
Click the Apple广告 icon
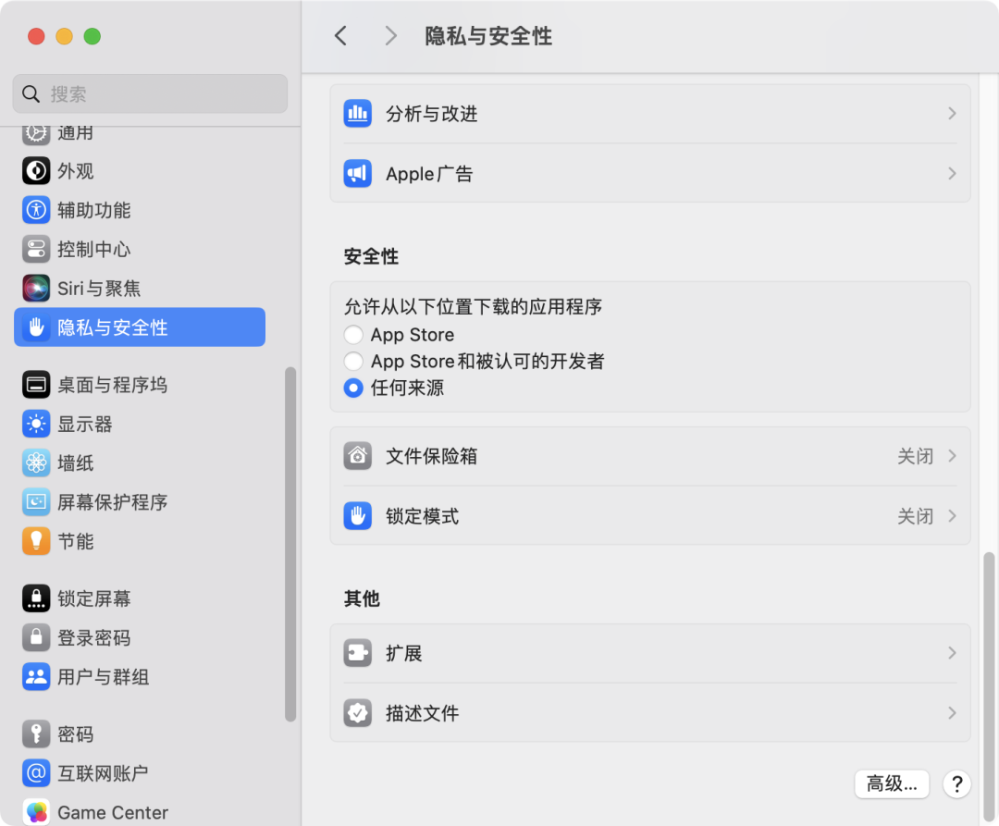coord(357,173)
